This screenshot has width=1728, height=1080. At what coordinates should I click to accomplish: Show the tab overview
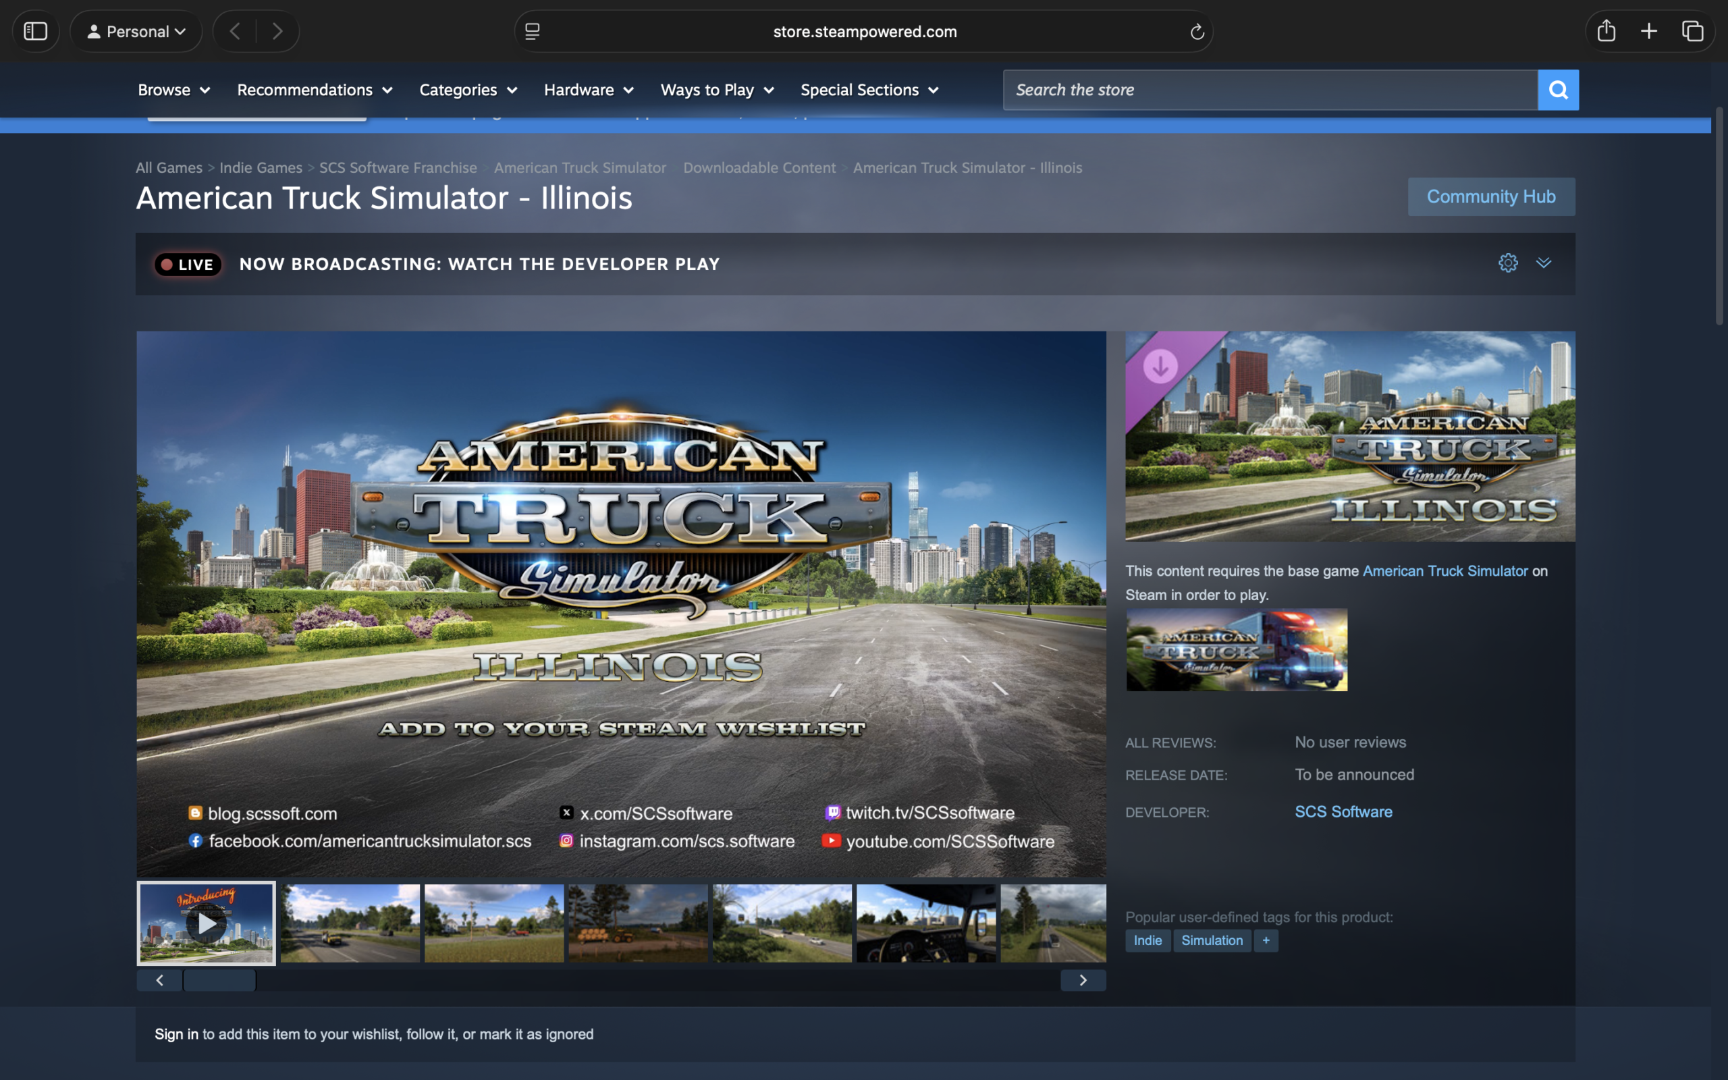click(x=1692, y=31)
